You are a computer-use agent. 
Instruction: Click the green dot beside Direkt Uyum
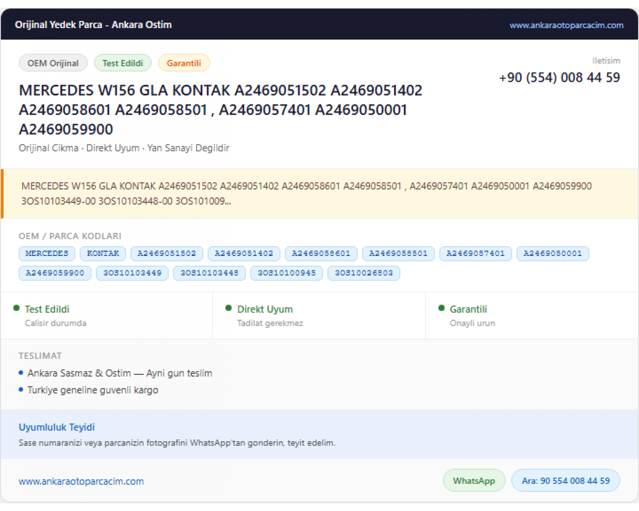[x=228, y=308]
